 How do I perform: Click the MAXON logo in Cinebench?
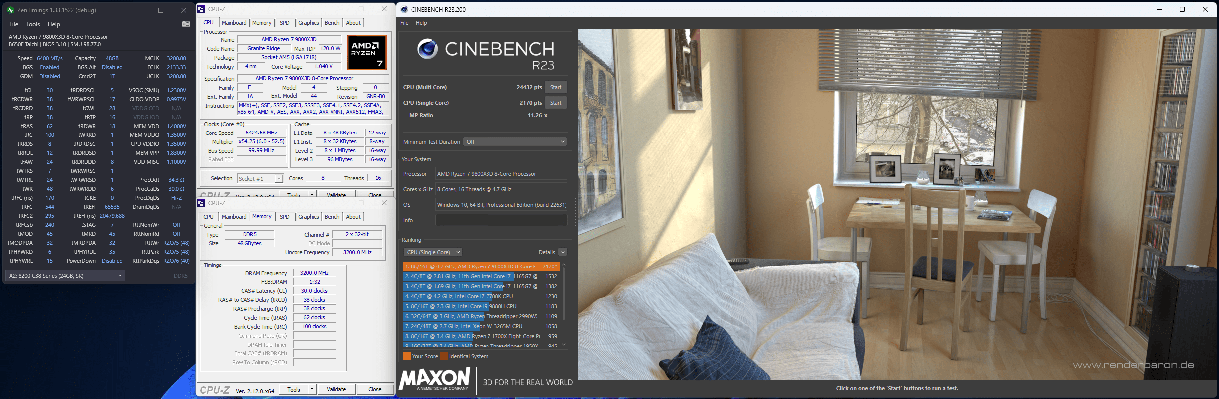click(435, 380)
